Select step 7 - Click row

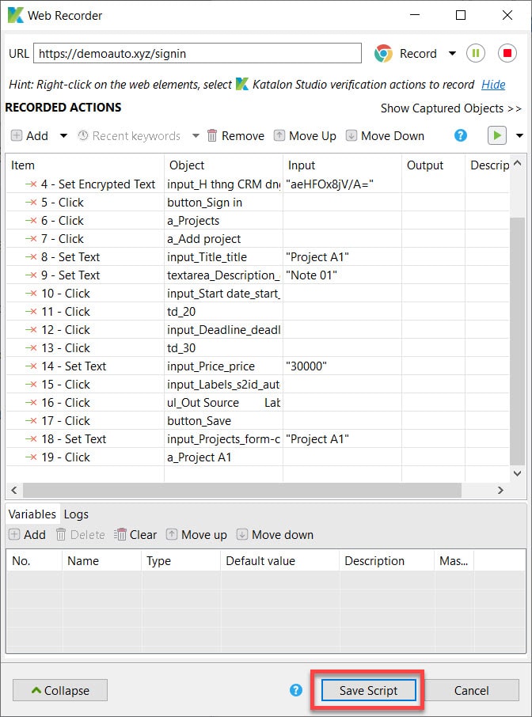(257, 239)
